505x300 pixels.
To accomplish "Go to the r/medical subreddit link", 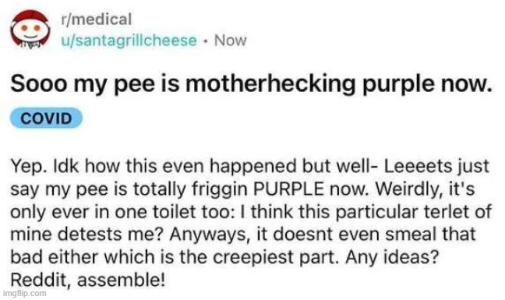I will (x=97, y=19).
